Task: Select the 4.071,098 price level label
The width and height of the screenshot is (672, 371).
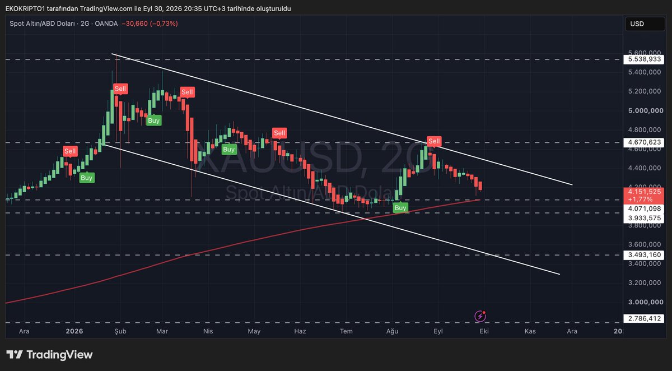Action: 644,208
